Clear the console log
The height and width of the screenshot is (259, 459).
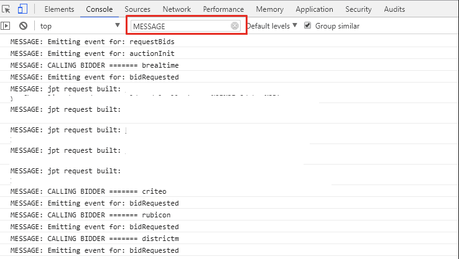click(23, 25)
